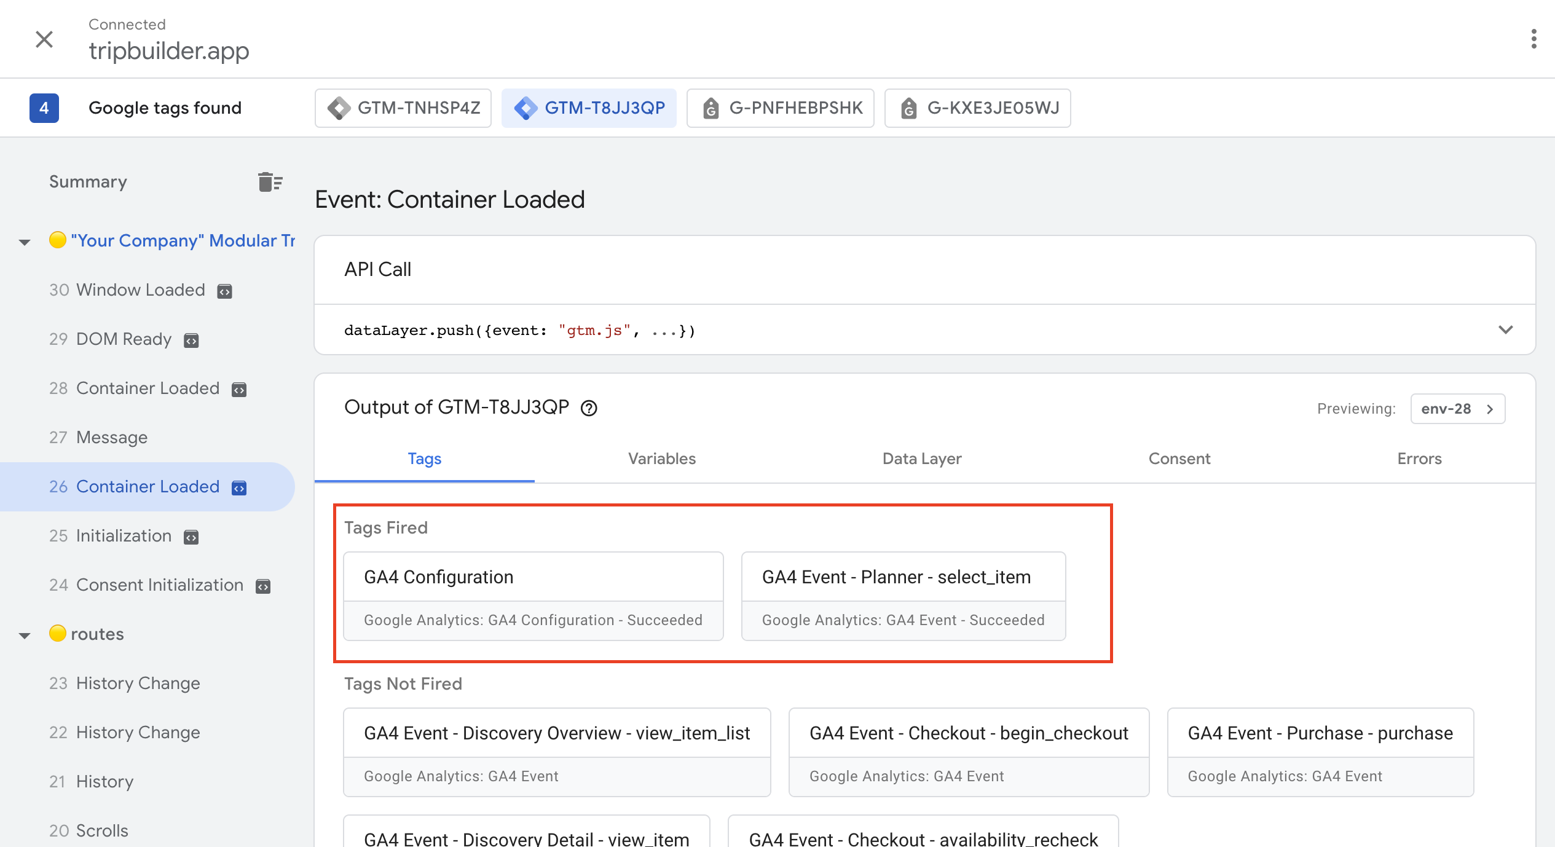Expand the API Call dataLayer.push chevron
Viewport: 1555px width, 847px height.
click(x=1505, y=330)
